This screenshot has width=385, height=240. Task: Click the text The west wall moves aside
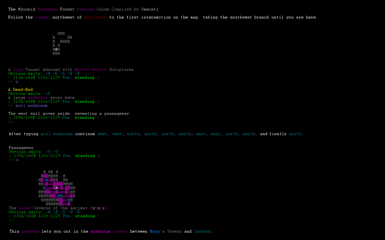pyautogui.click(x=39, y=114)
